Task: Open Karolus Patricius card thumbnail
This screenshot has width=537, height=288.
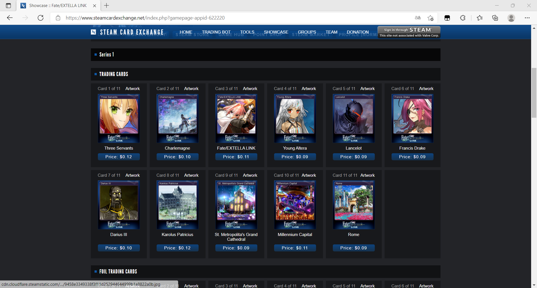Action: click(x=178, y=205)
